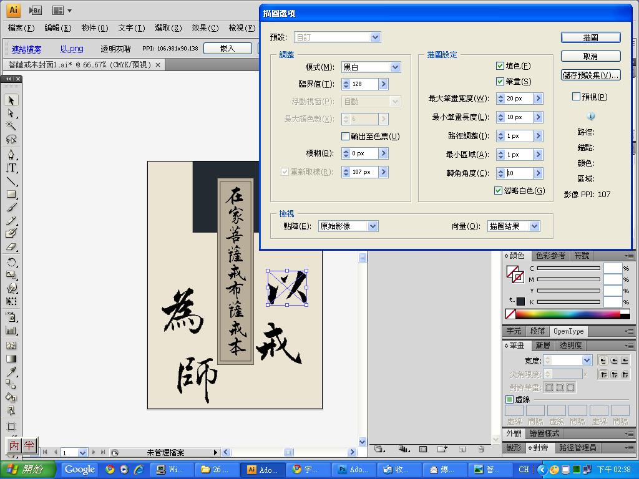Select the Pen tool in toolbox
639x479 pixels.
click(11, 154)
